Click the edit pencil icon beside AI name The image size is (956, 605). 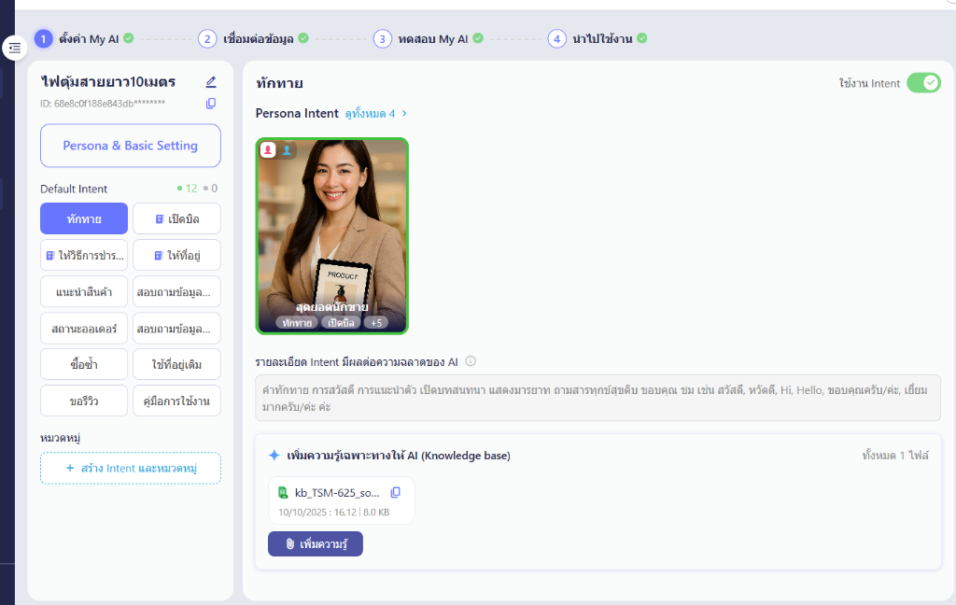tap(211, 82)
